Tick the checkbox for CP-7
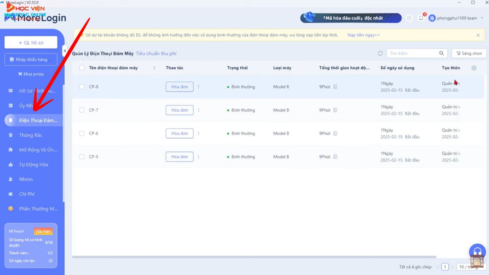 pyautogui.click(x=82, y=110)
